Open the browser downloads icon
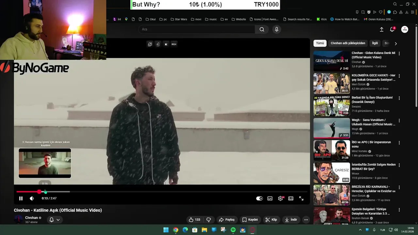Image resolution: width=418 pixels, height=235 pixels. (407, 12)
